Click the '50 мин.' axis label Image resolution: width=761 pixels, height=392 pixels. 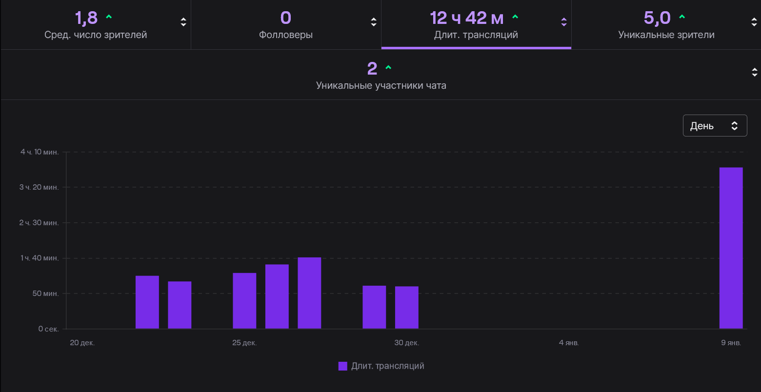pyautogui.click(x=46, y=294)
